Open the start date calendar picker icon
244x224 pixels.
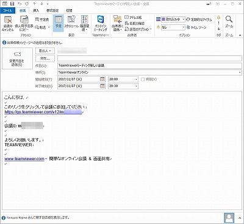(x=103, y=79)
